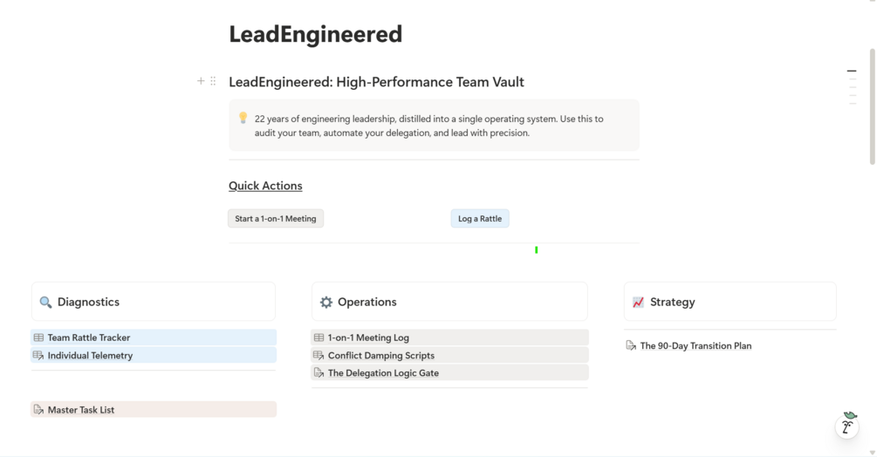Screen dimensions: 877x457
Task: Click the six-dot drag handle icon
Action: (x=213, y=81)
